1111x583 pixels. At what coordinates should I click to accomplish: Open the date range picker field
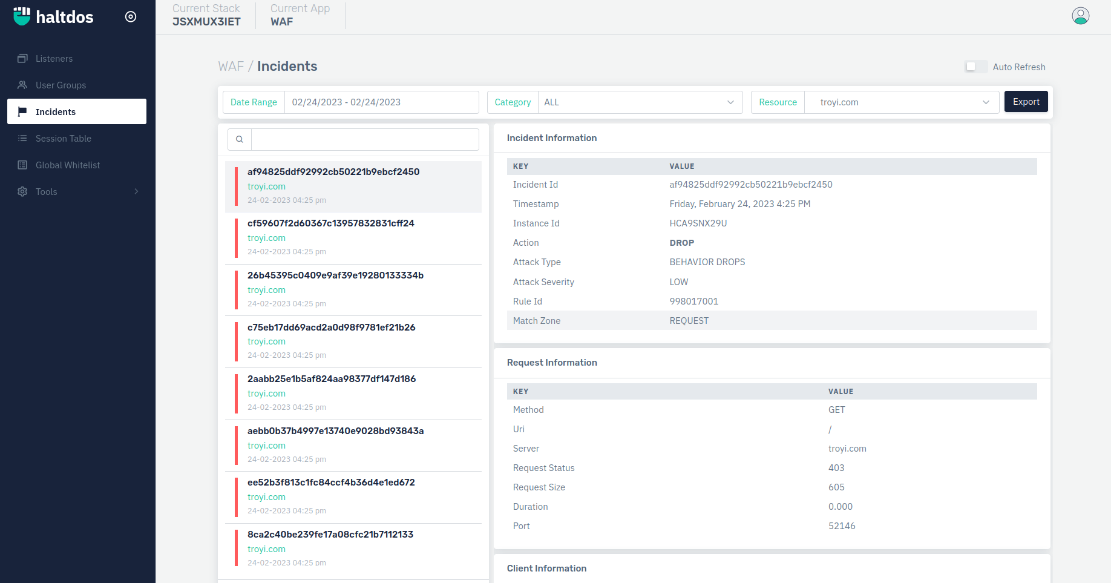click(x=381, y=102)
